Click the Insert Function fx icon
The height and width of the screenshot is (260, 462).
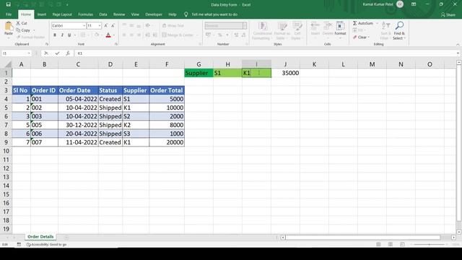pos(68,53)
